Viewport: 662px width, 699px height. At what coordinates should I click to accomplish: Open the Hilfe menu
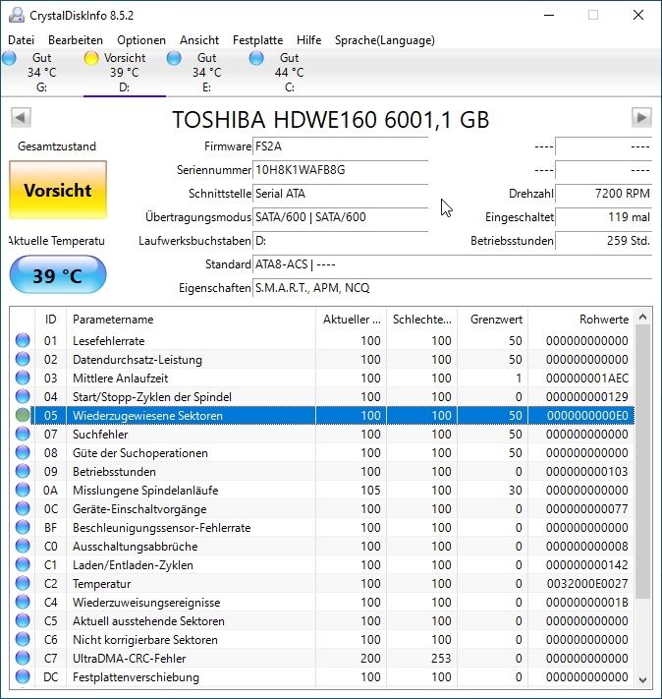[308, 40]
